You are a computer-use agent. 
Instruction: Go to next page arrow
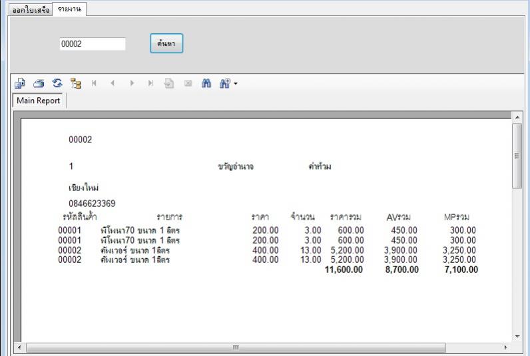coord(132,83)
